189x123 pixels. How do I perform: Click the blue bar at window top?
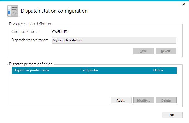[x=94, y=1]
